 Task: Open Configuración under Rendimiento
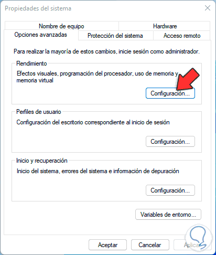[x=170, y=93]
